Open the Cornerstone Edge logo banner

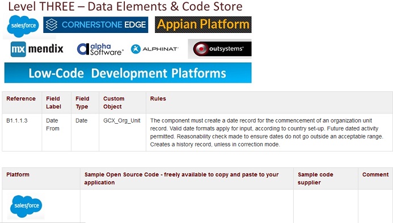coord(95,24)
